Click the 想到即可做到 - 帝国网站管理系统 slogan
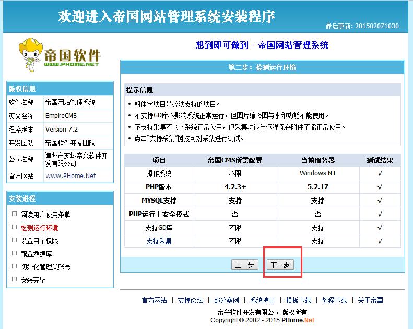The height and width of the screenshot is (329, 413). tap(262, 45)
